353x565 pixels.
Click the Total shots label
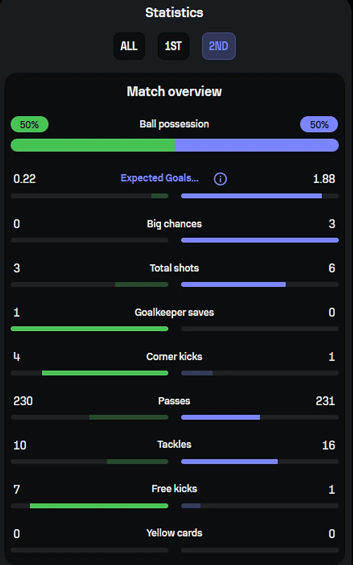pos(174,268)
